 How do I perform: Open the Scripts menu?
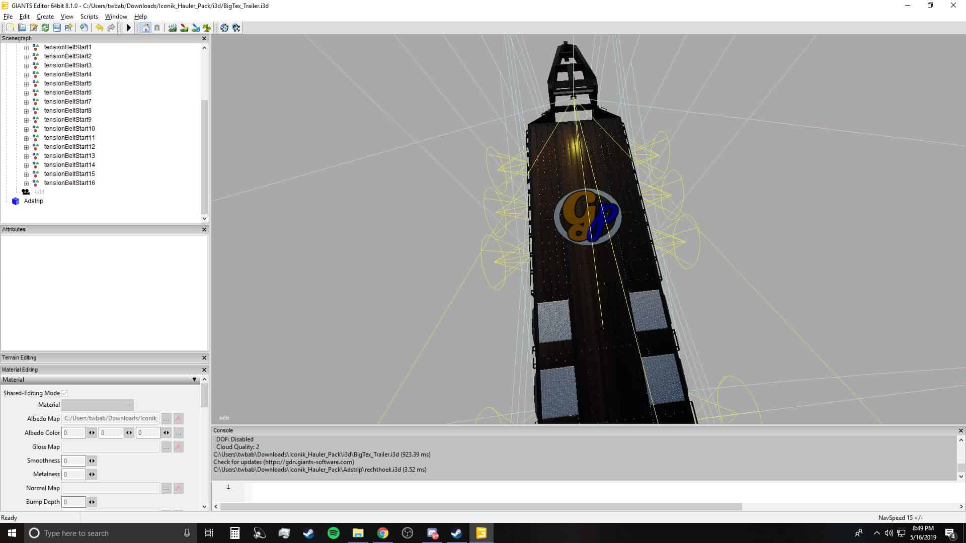click(89, 17)
